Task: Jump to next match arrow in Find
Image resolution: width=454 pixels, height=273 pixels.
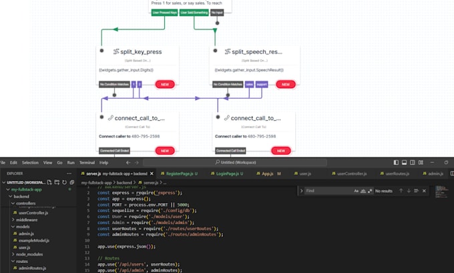Action: (409, 191)
